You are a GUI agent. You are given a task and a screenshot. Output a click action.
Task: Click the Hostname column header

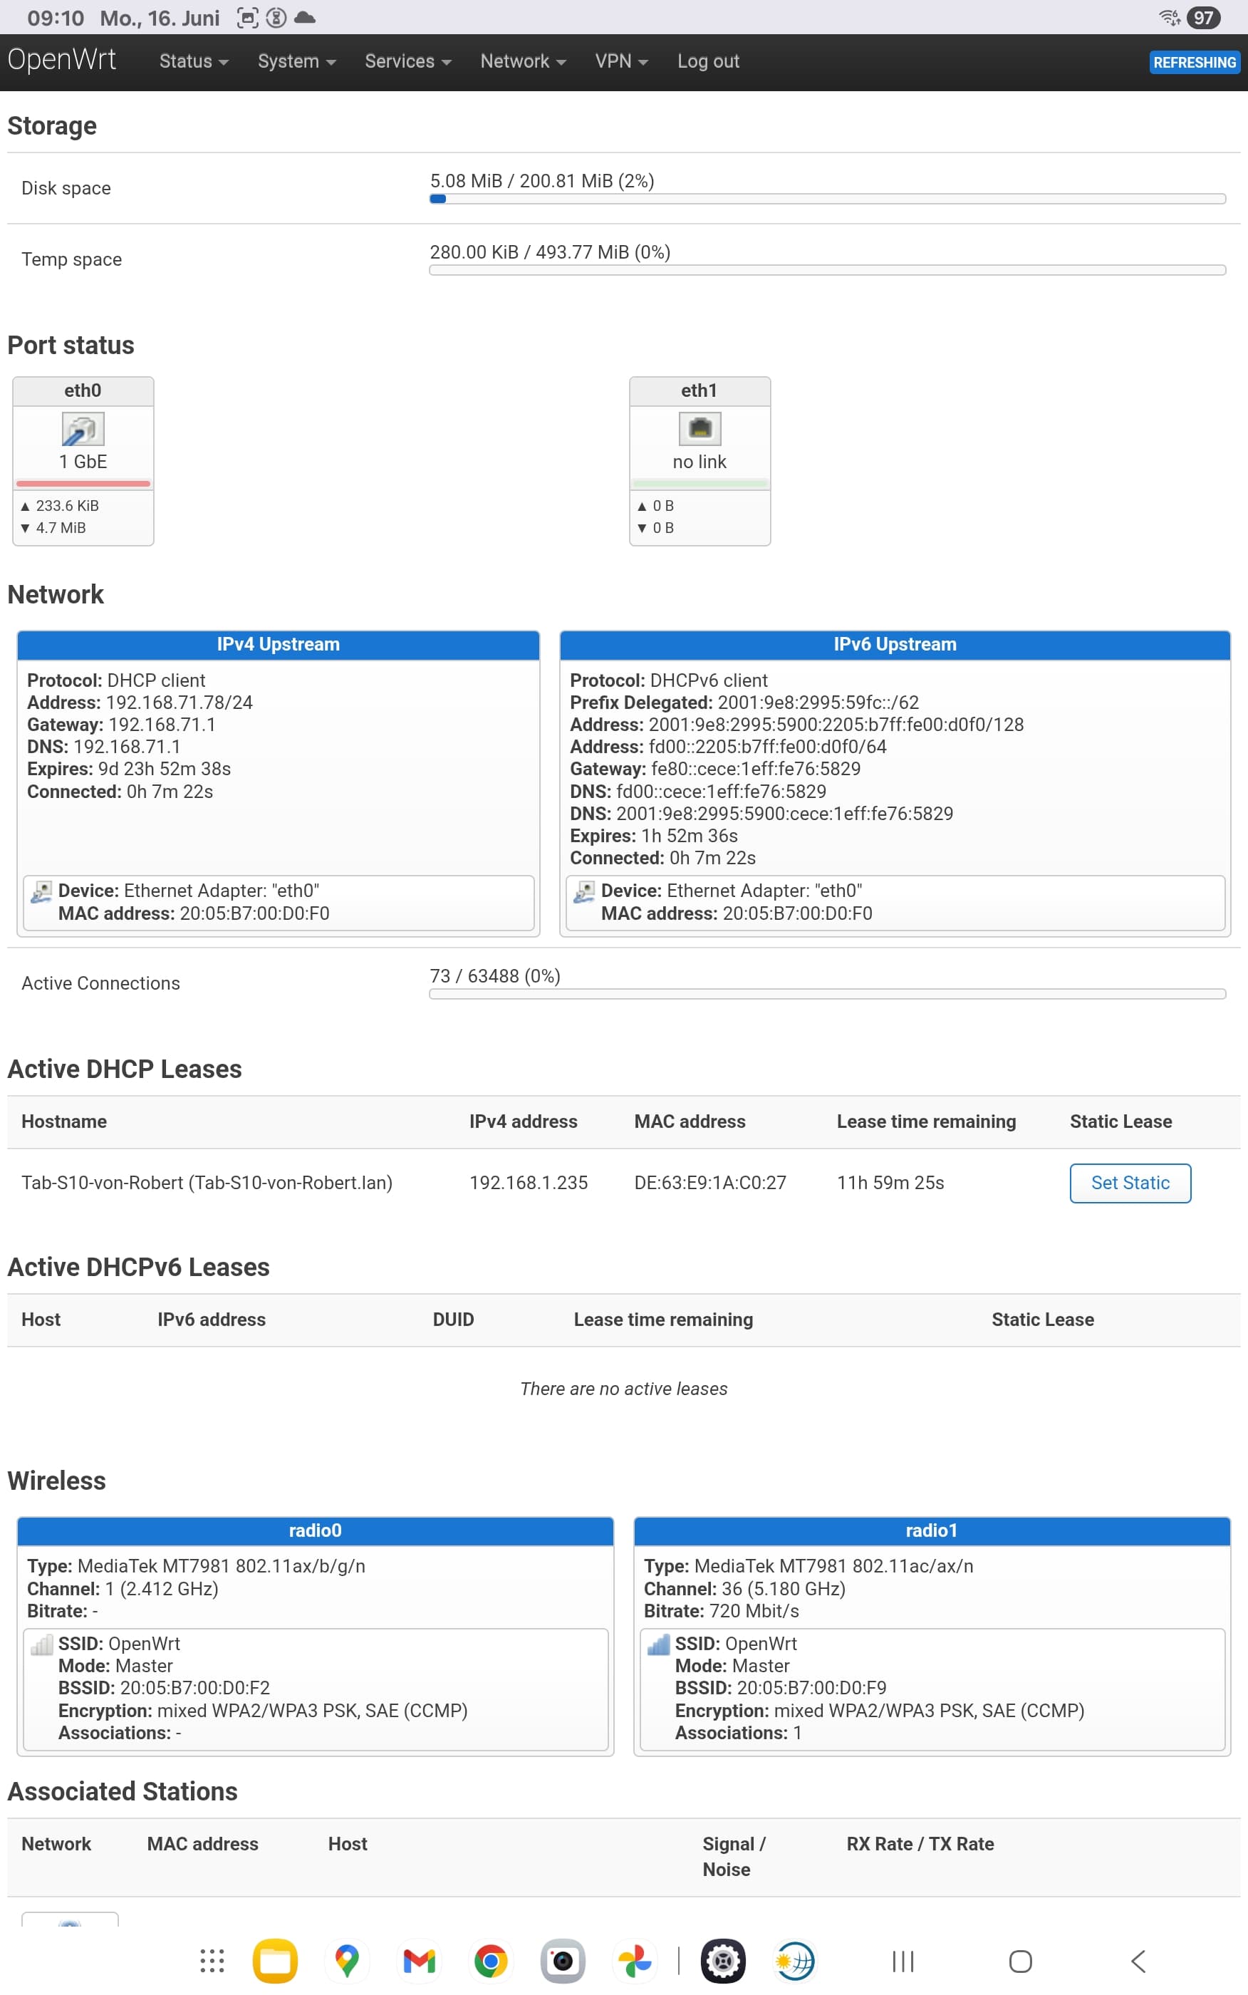[63, 1121]
